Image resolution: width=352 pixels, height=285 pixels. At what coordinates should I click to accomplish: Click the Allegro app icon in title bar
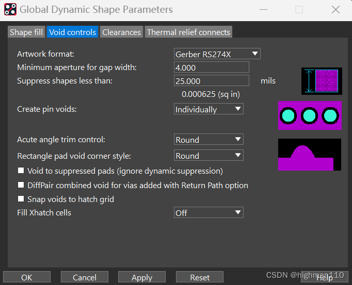click(x=10, y=10)
